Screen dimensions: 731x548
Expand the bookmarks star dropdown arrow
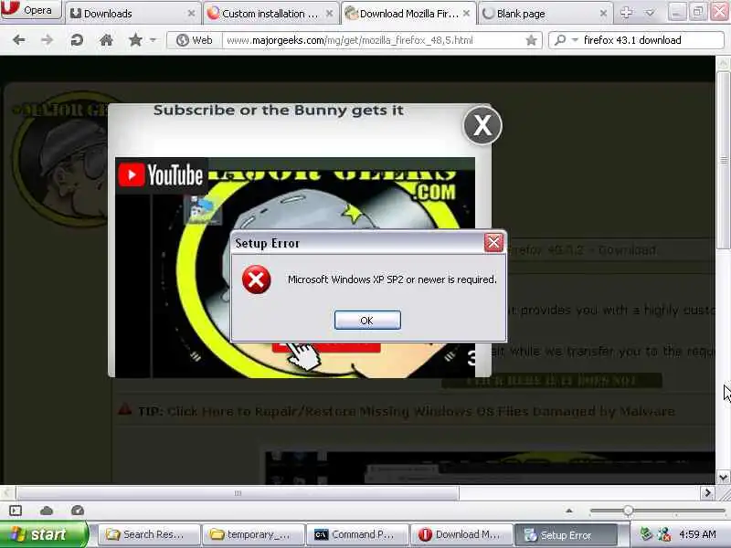pyautogui.click(x=153, y=40)
